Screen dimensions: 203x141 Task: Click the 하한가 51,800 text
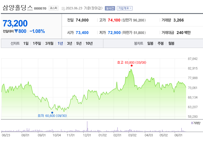click(x=133, y=33)
